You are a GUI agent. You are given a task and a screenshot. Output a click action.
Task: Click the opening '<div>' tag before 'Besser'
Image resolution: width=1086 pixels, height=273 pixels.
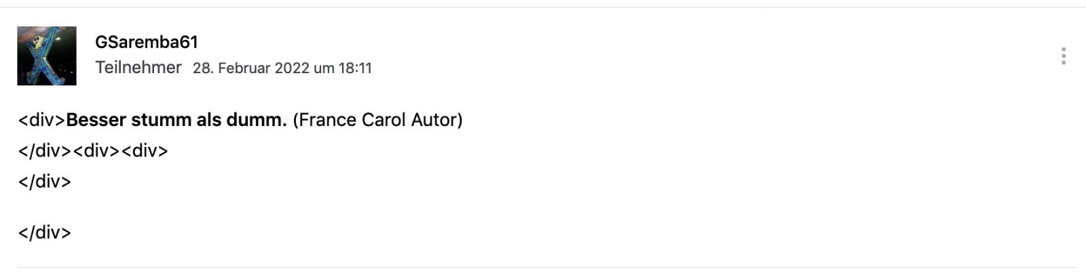point(41,120)
